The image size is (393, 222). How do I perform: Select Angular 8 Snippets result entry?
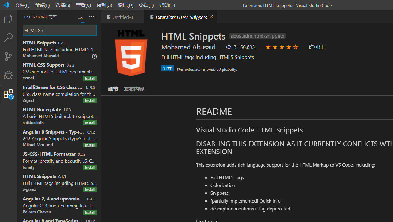click(60, 138)
